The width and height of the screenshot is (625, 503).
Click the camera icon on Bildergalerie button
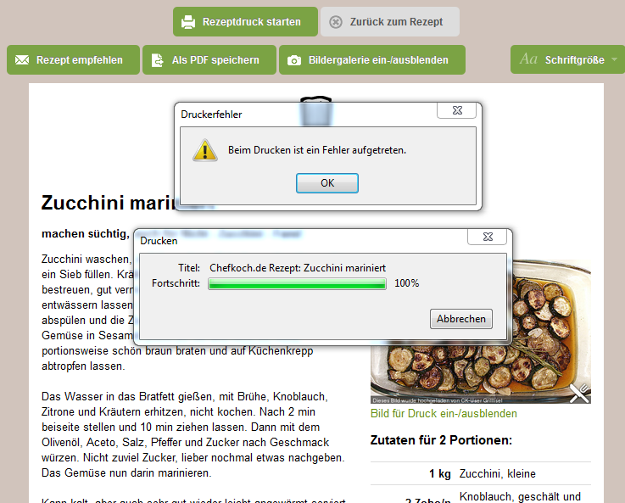click(x=294, y=60)
